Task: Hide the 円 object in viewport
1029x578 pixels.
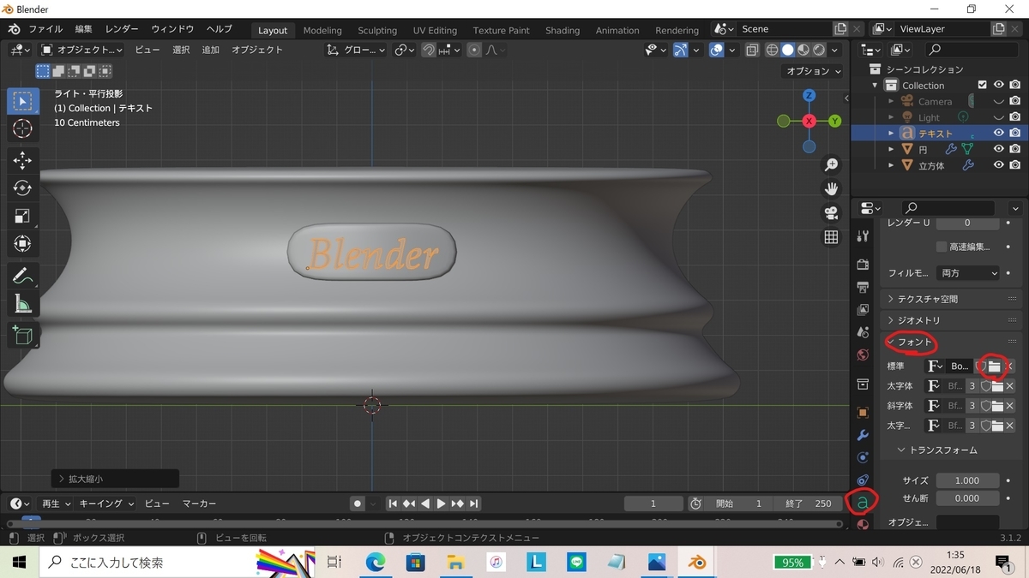Action: (999, 149)
